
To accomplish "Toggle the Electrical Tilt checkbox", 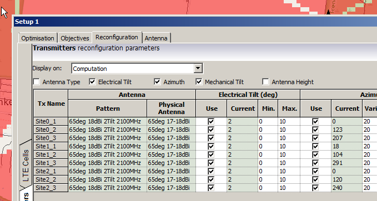I will tap(92, 82).
